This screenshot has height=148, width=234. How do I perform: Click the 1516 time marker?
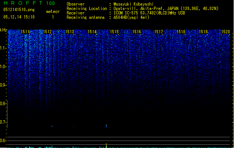137,32
